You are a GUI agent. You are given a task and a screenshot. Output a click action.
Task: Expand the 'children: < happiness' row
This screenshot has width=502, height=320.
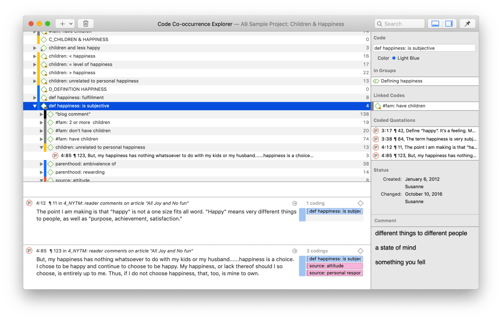click(x=35, y=56)
